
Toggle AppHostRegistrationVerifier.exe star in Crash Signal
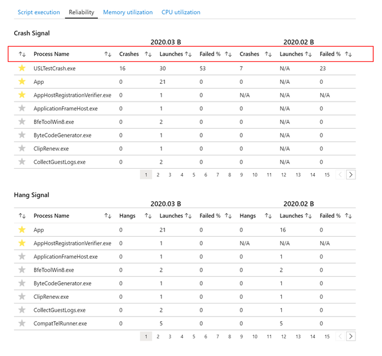point(22,94)
